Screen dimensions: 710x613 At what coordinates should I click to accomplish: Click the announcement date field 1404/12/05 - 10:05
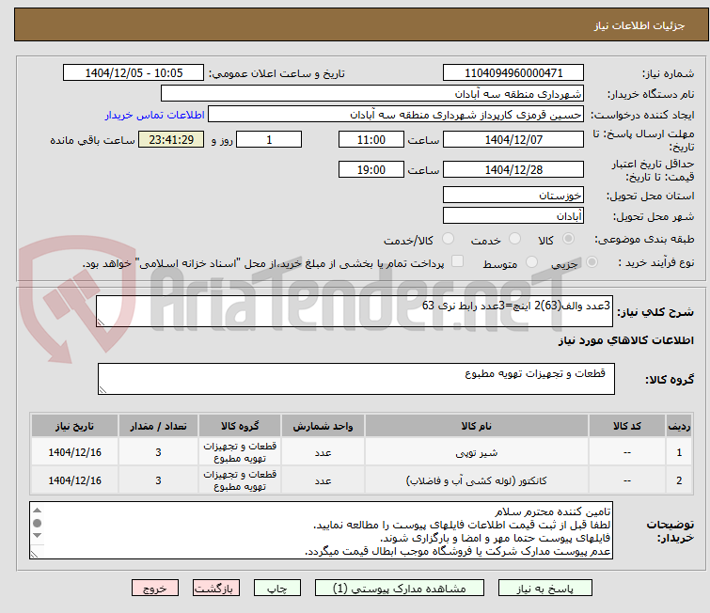tap(134, 73)
